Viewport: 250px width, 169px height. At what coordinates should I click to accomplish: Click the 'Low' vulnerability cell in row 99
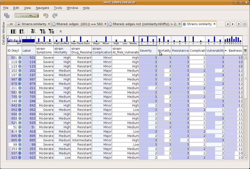[126, 144]
